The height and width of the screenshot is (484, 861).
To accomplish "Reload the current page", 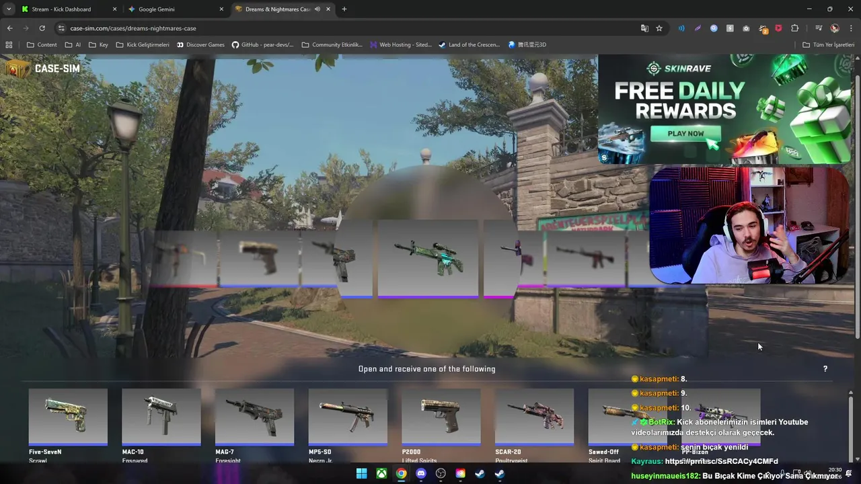I will pos(42,28).
